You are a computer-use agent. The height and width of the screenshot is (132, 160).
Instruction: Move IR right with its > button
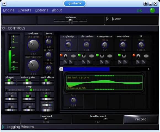(144, 62)
